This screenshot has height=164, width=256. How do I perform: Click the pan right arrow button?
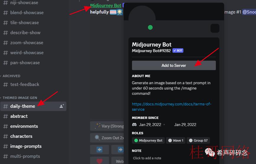point(118,150)
